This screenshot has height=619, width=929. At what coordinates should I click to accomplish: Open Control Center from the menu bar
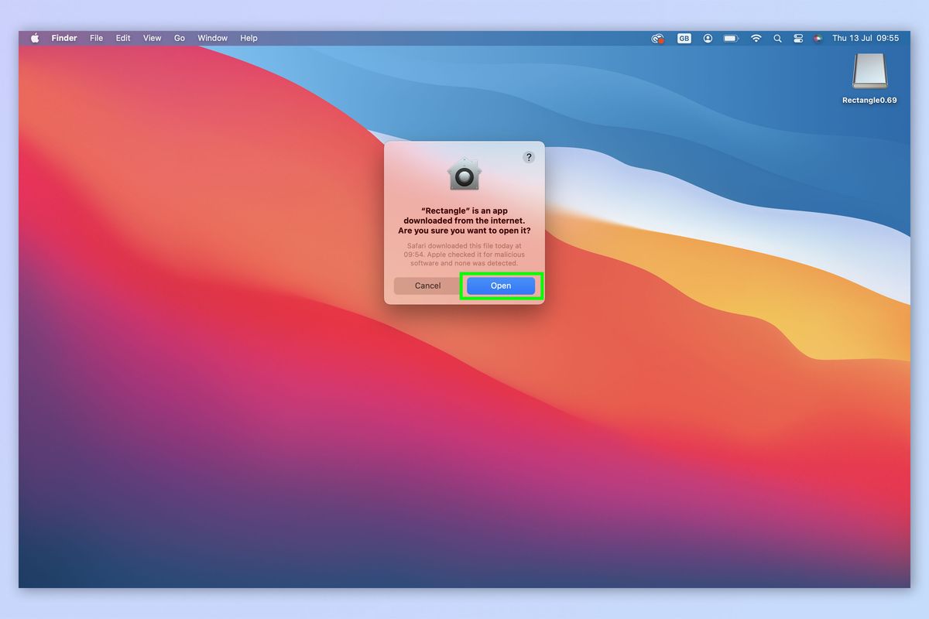[x=798, y=38]
